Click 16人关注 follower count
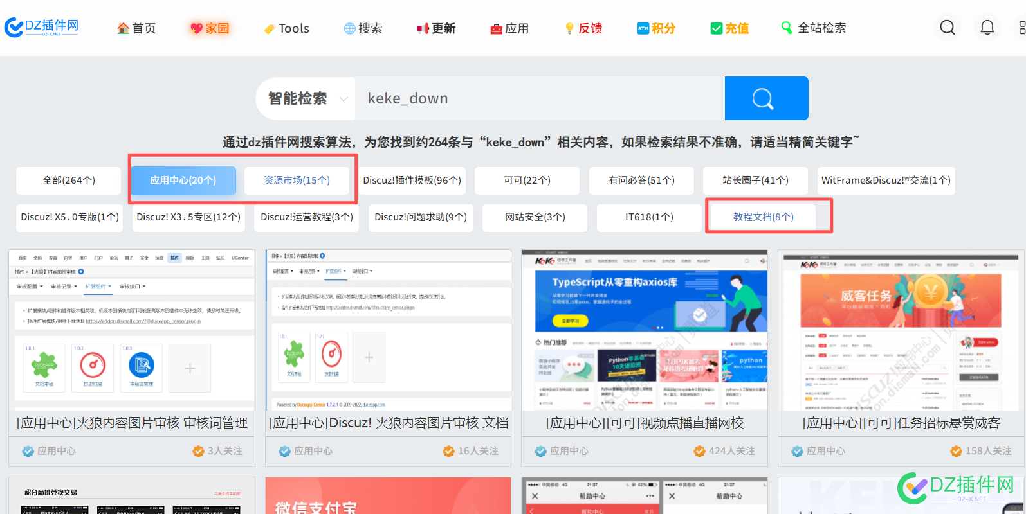Viewport: 1026px width, 514px height. (471, 451)
